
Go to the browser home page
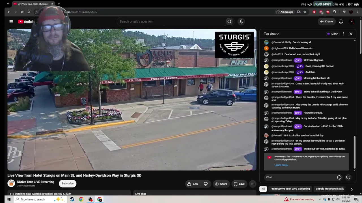(29, 12)
